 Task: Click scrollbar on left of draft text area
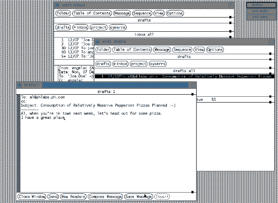(18, 142)
